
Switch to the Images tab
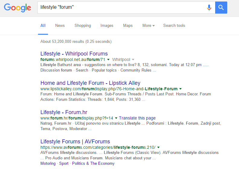click(x=107, y=25)
